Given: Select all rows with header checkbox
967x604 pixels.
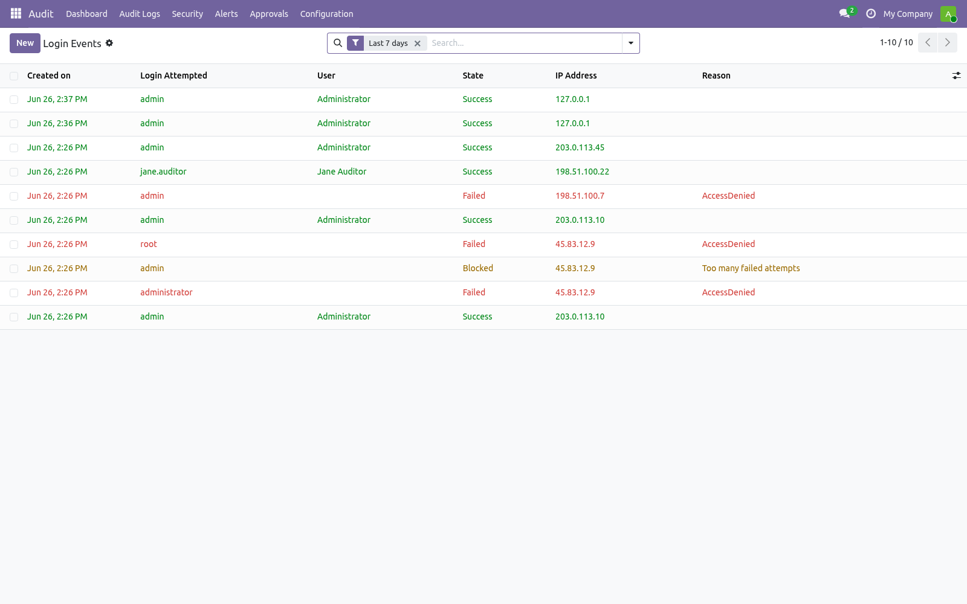Looking at the screenshot, I should 14,75.
